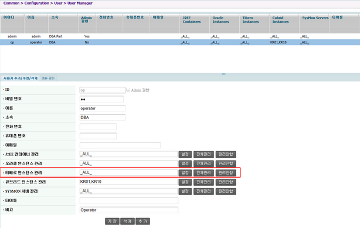This screenshot has height=228, width=360.
Task: Click 설정 for J2EE 컨테이너 관리
Action: tap(185, 154)
